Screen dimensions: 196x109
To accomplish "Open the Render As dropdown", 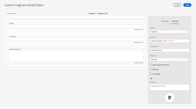I will (x=170, y=32).
